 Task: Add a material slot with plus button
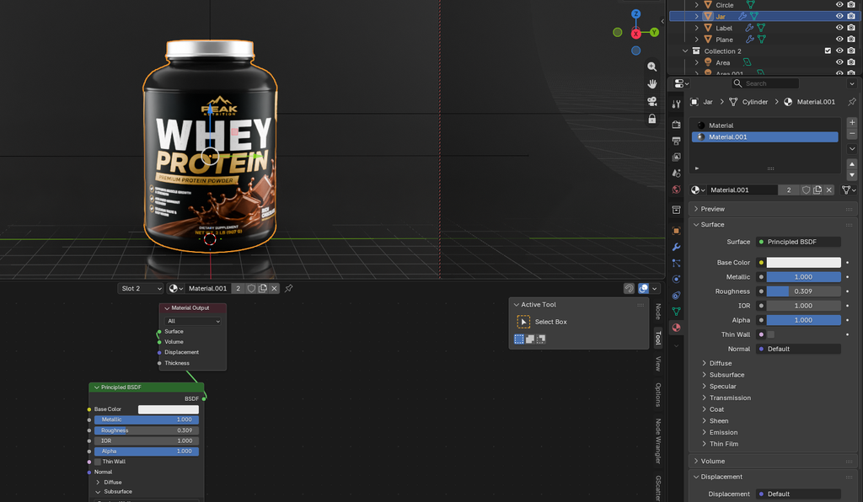(852, 123)
